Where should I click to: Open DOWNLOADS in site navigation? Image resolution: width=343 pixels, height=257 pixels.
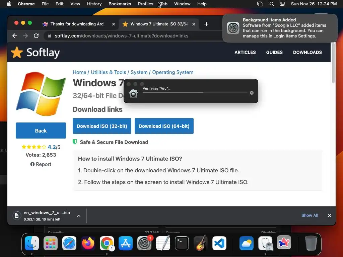307,53
